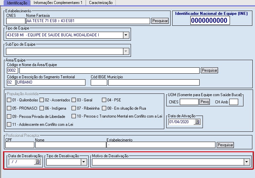Open calendar picker for Data de Desativação
The height and width of the screenshot is (178, 255).
point(37,162)
